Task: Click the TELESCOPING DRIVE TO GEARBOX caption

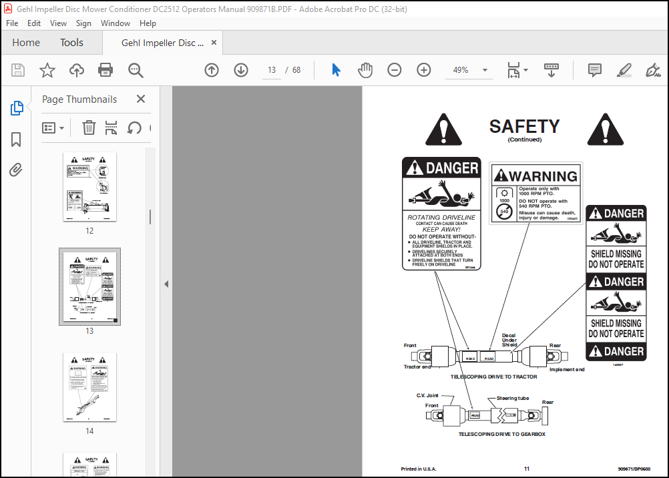Action: [502, 434]
